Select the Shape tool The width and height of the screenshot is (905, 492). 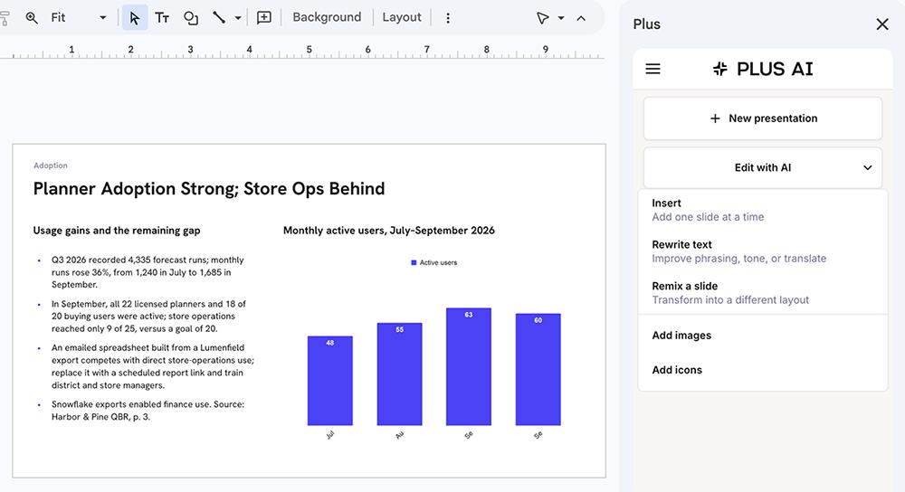190,18
